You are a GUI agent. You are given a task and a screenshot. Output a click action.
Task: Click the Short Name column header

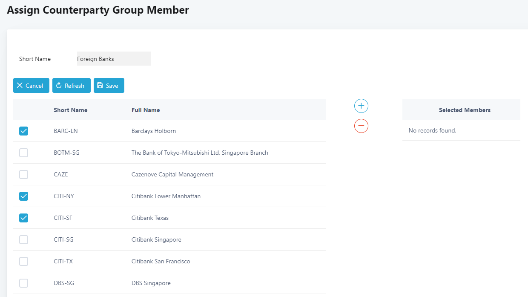(x=70, y=110)
